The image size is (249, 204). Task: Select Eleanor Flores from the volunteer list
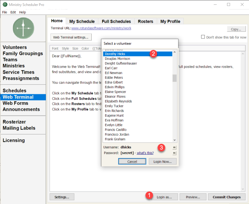(x=115, y=97)
